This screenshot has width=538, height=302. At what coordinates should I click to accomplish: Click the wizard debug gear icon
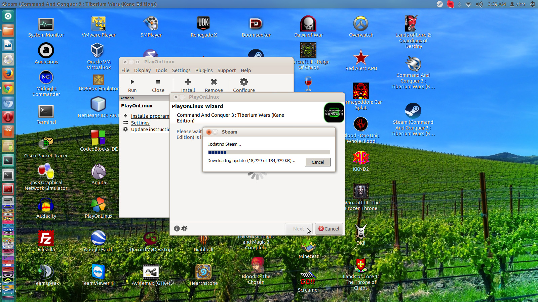[x=184, y=229]
